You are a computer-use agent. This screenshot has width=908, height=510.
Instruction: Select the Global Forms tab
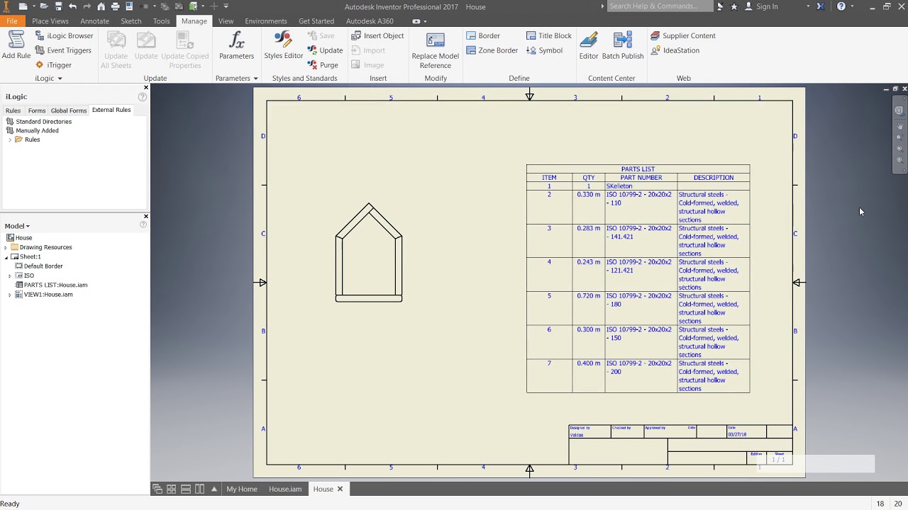click(68, 110)
